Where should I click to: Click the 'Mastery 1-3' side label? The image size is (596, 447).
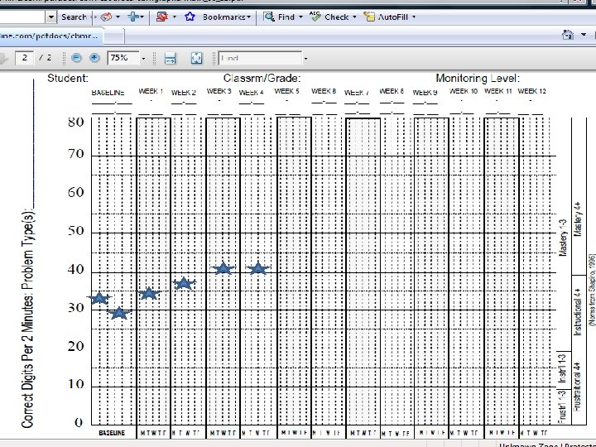click(x=563, y=238)
